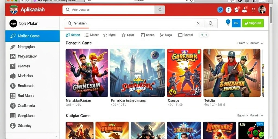Image resolution: width=278 pixels, height=139 pixels.
Task: Open the blue circular P icon in header
Action: click(x=220, y=10)
